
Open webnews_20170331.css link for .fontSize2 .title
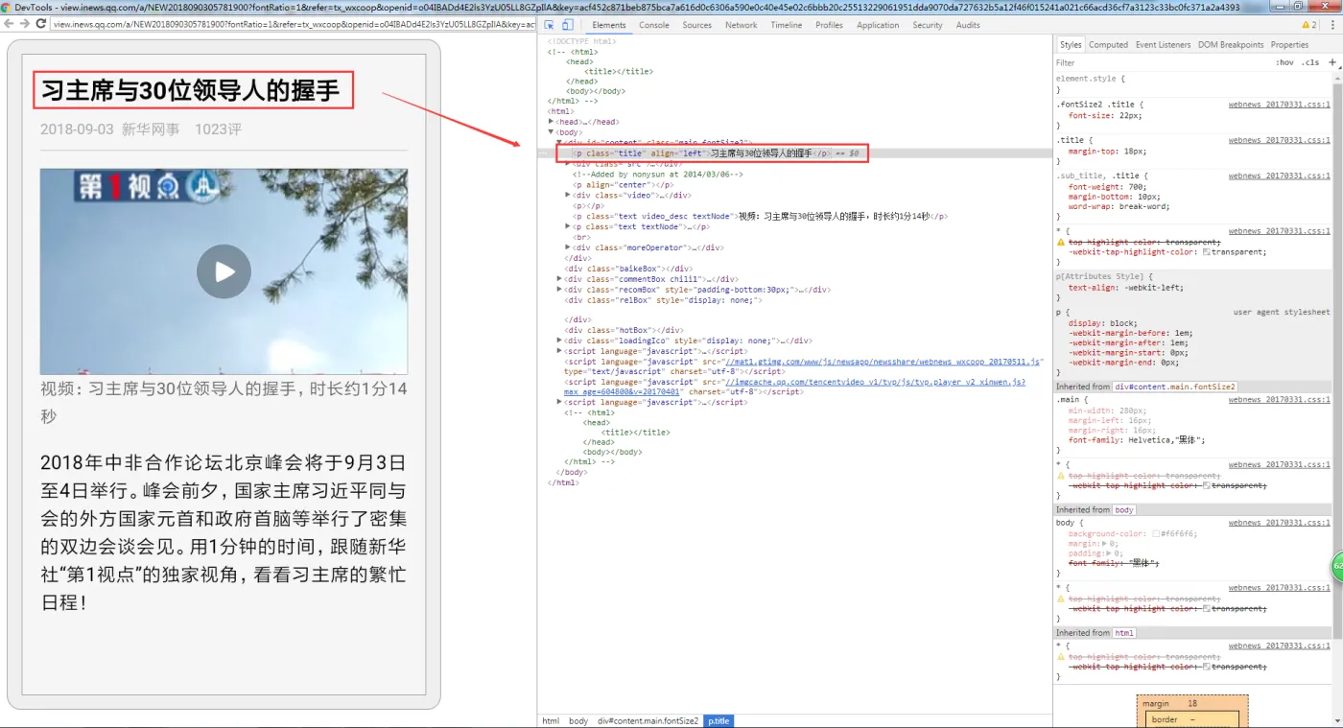pos(1279,105)
